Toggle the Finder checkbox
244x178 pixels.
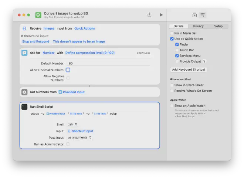click(x=177, y=44)
